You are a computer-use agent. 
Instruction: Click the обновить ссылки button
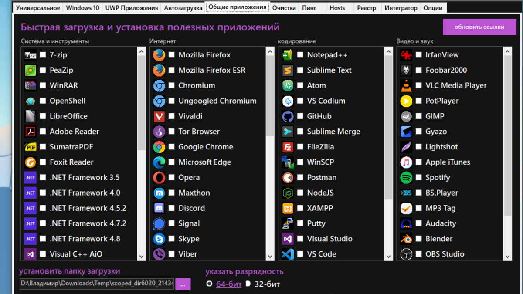[x=479, y=27]
